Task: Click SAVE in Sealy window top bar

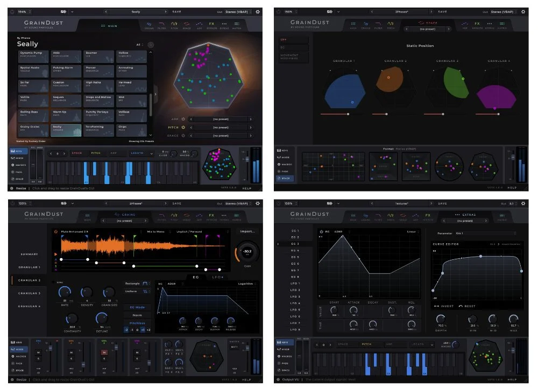Action: tap(176, 12)
